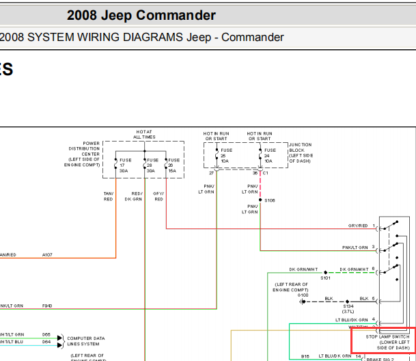416x361 pixels.
Task: Select '2008 SYSTEM WIRING DIAGRAMS Jeep - Commander' subtitle
Action: (x=142, y=37)
